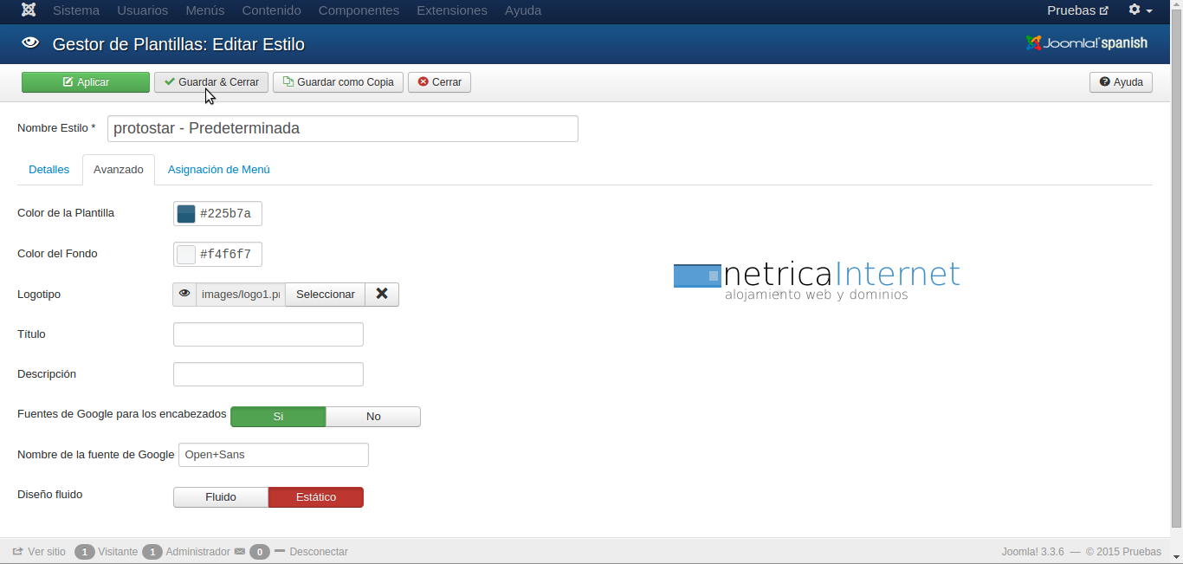Click Desconectar in the status bar
The height and width of the screenshot is (564, 1183).
coord(318,552)
